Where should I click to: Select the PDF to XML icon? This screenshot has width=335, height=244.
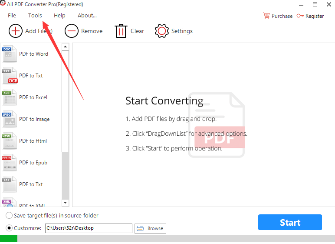point(9,202)
